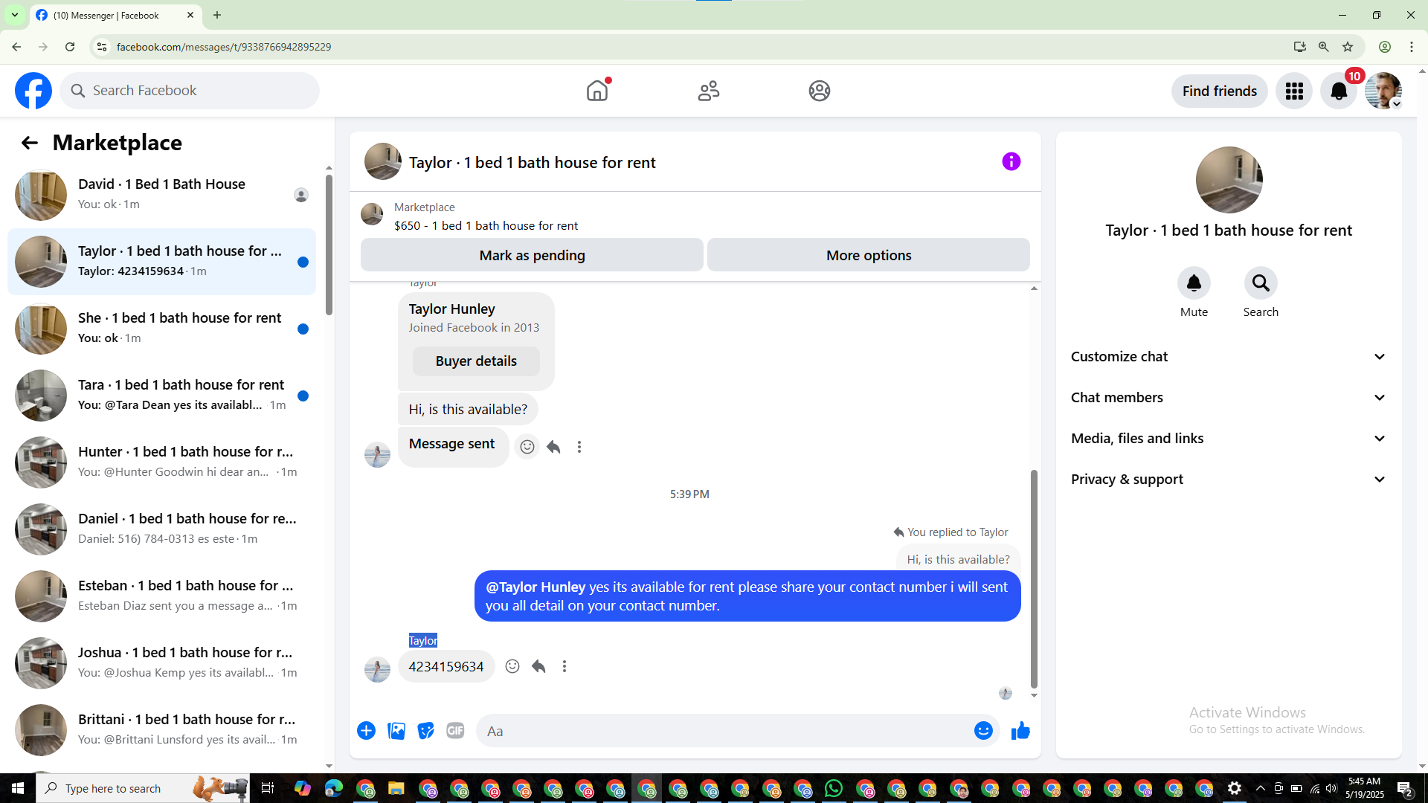Reload the page in Chrome
Image resolution: width=1428 pixels, height=803 pixels.
click(70, 47)
